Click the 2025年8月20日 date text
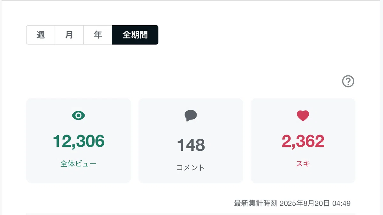383x215 pixels. tap(305, 203)
